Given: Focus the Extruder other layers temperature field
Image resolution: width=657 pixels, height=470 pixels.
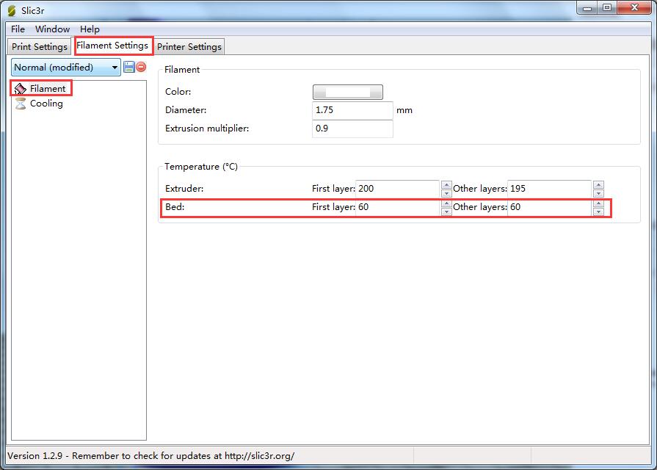Looking at the screenshot, I should coord(549,189).
